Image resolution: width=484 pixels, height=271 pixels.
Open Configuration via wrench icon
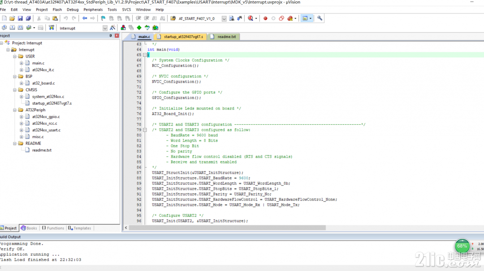320,18
